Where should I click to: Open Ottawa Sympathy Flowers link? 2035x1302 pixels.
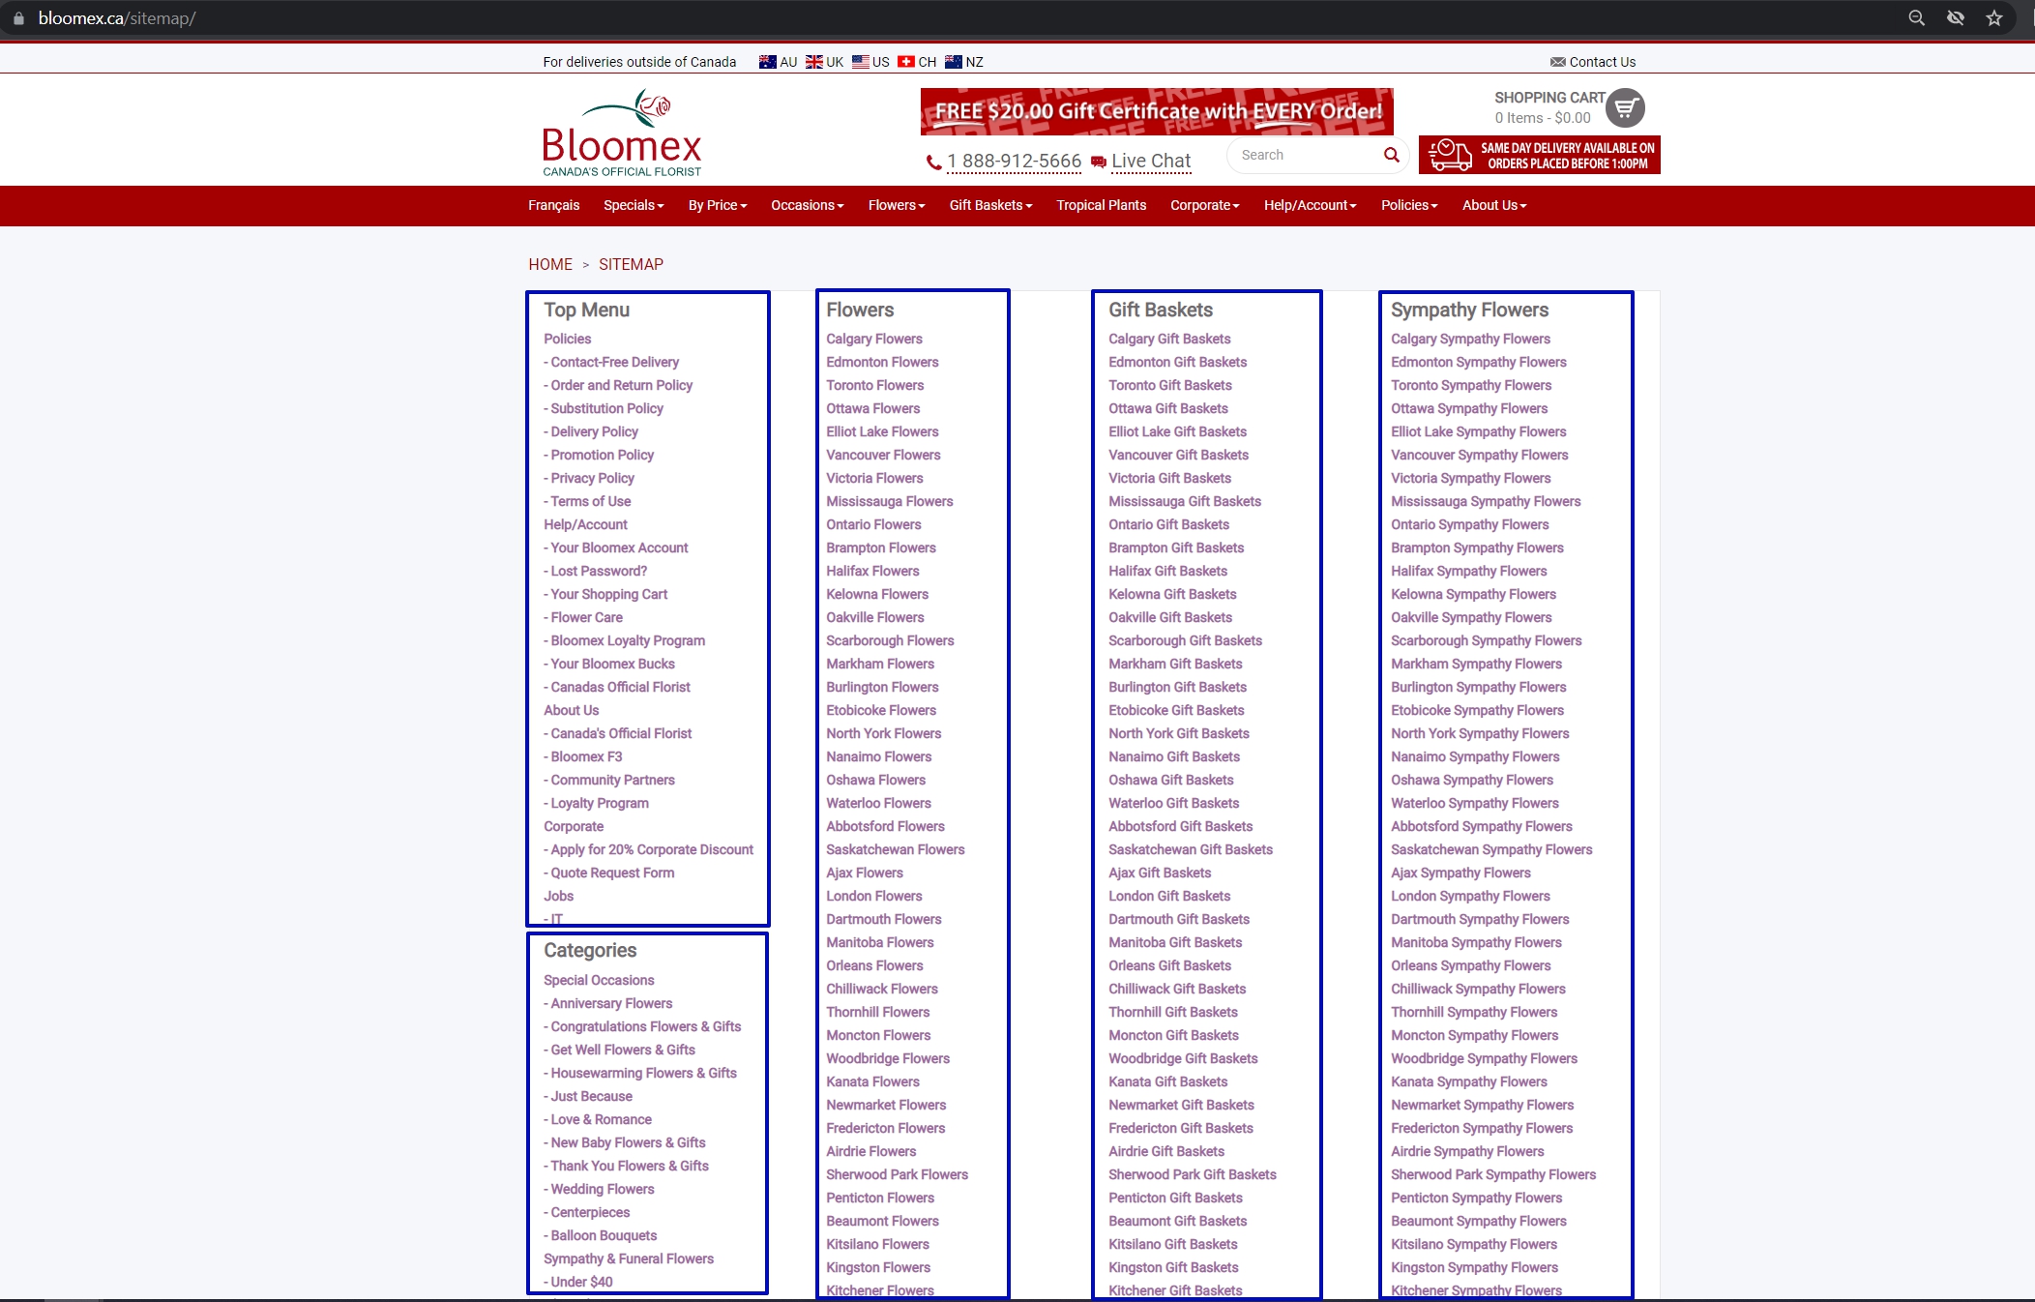pos(1469,408)
